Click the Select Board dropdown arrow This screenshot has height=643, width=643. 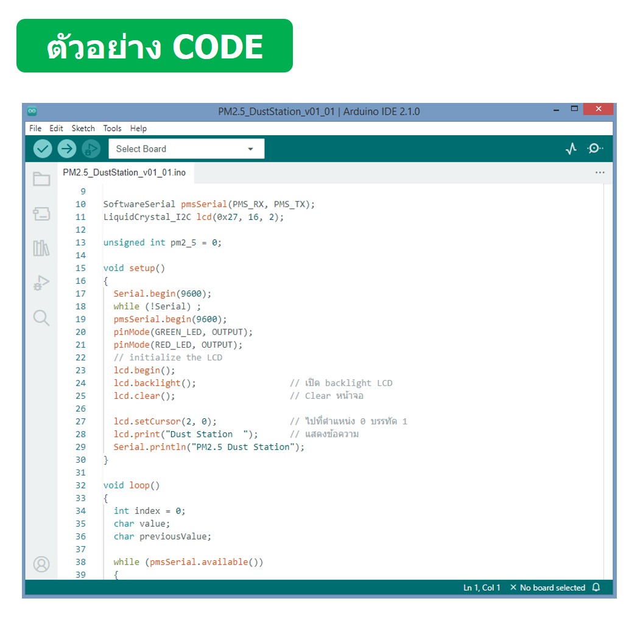250,148
